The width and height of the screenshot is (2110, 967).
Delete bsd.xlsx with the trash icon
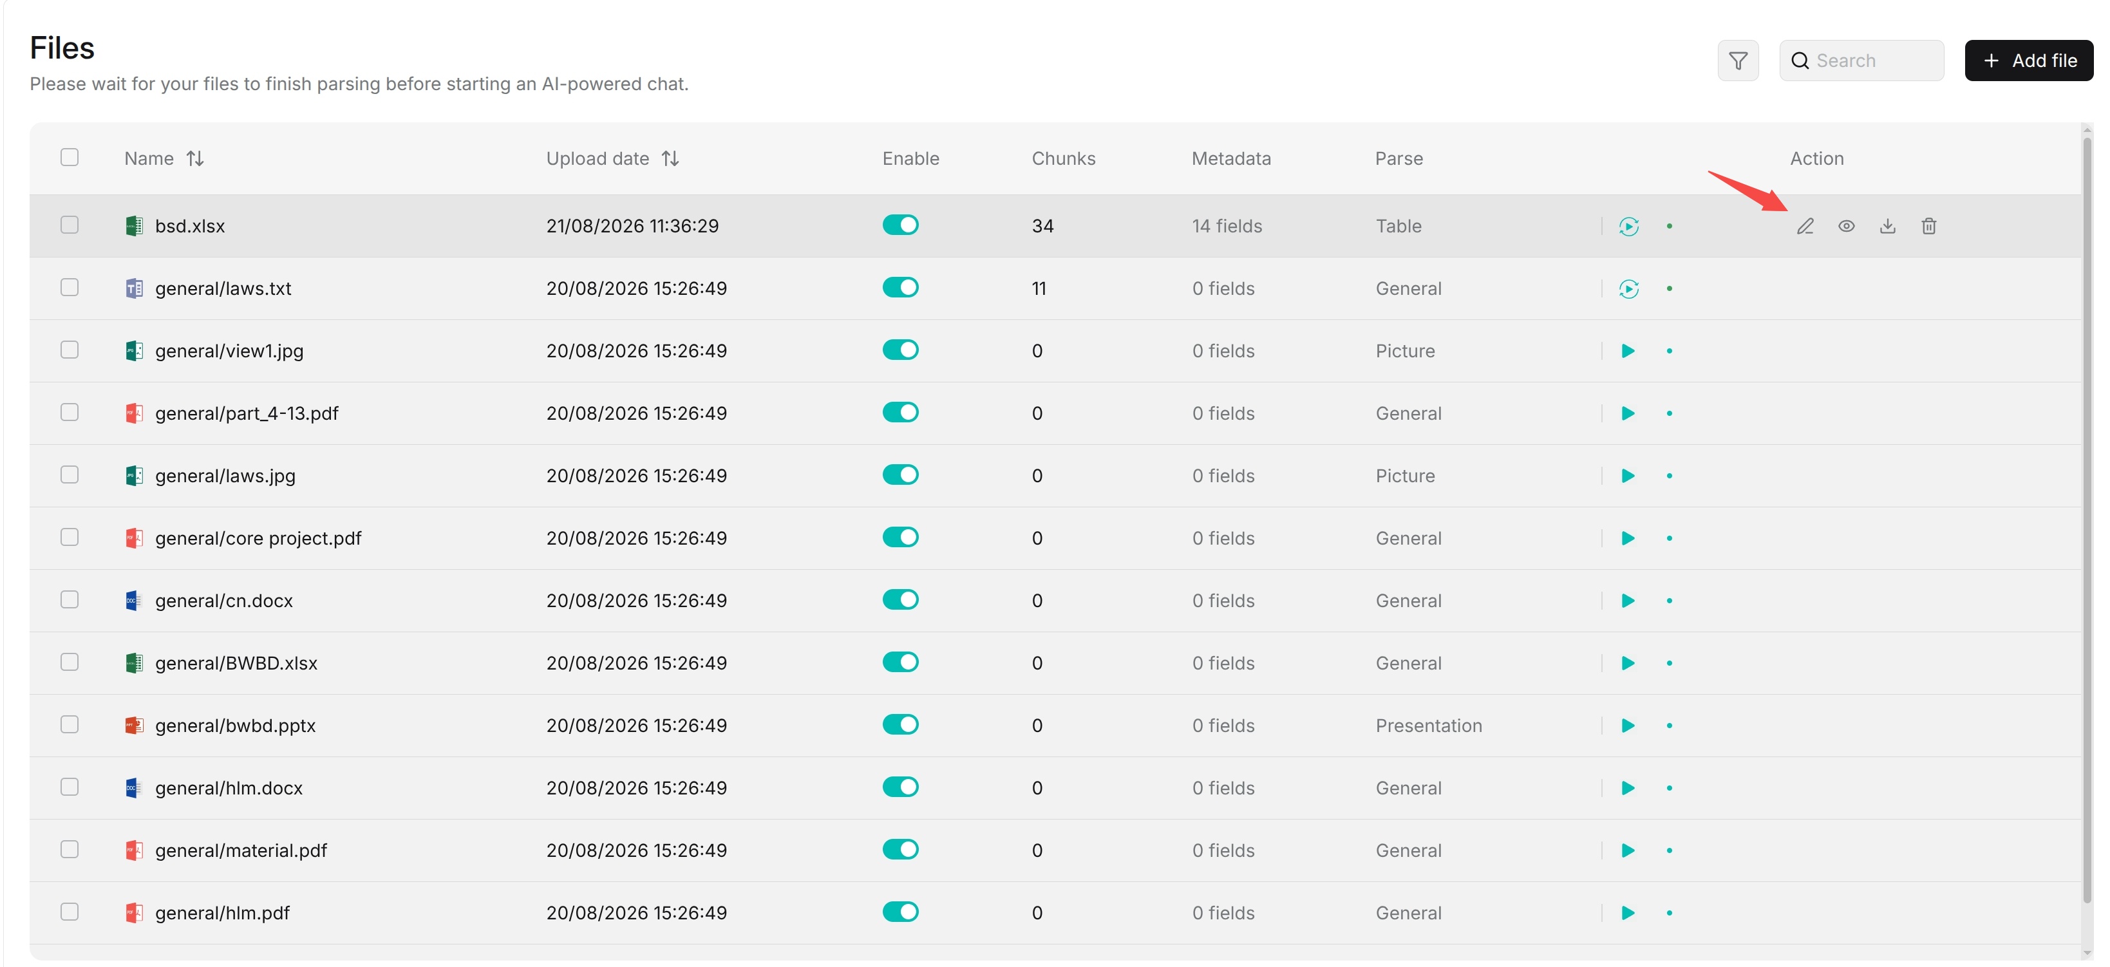[1929, 226]
